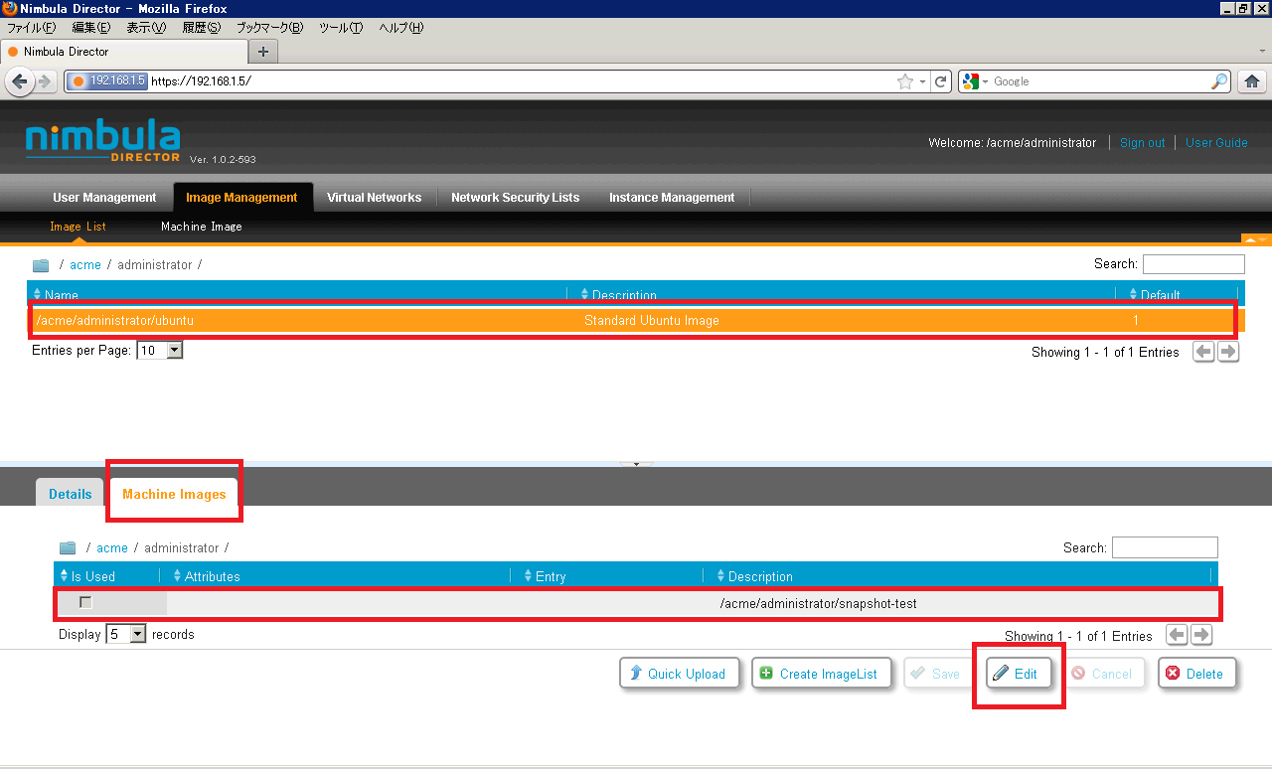Open the Entries per Page dropdown
Viewport: 1272px width, 769px height.
160,351
